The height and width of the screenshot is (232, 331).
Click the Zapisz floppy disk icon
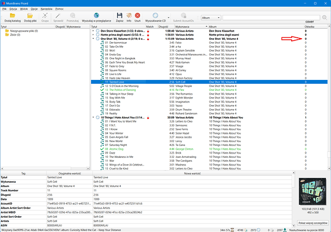coord(119,16)
